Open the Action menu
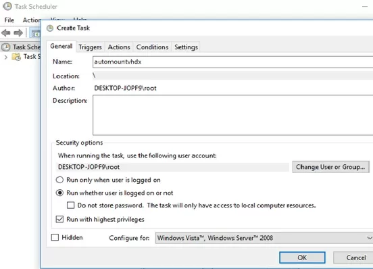Viewport: 373px width, 269px height. point(32,20)
